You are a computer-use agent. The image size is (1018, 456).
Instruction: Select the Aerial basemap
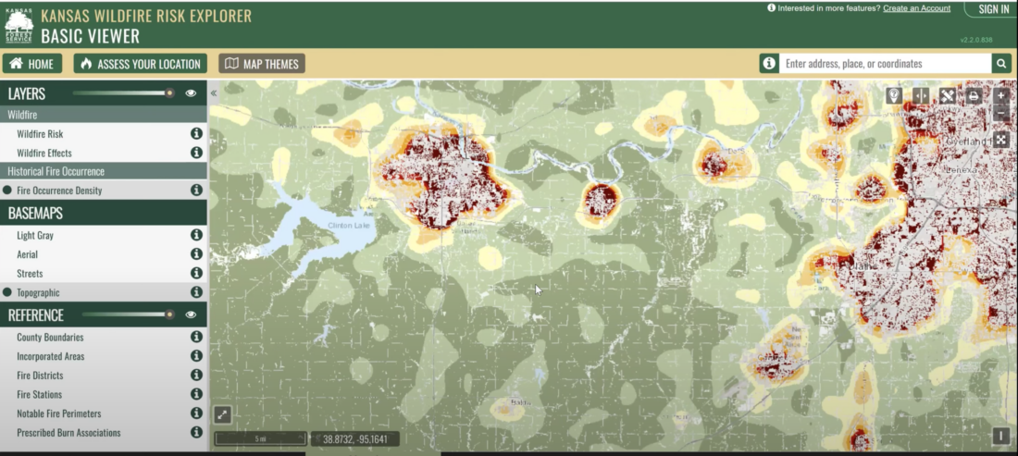point(28,254)
